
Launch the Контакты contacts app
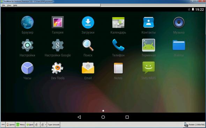click(149, 22)
